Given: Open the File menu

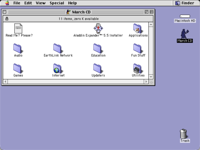Looking at the screenshot, I should point(17,3).
